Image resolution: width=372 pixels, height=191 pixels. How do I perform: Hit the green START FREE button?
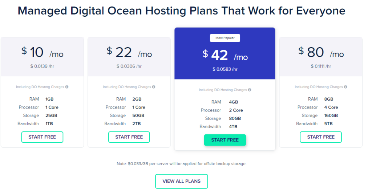point(225,140)
